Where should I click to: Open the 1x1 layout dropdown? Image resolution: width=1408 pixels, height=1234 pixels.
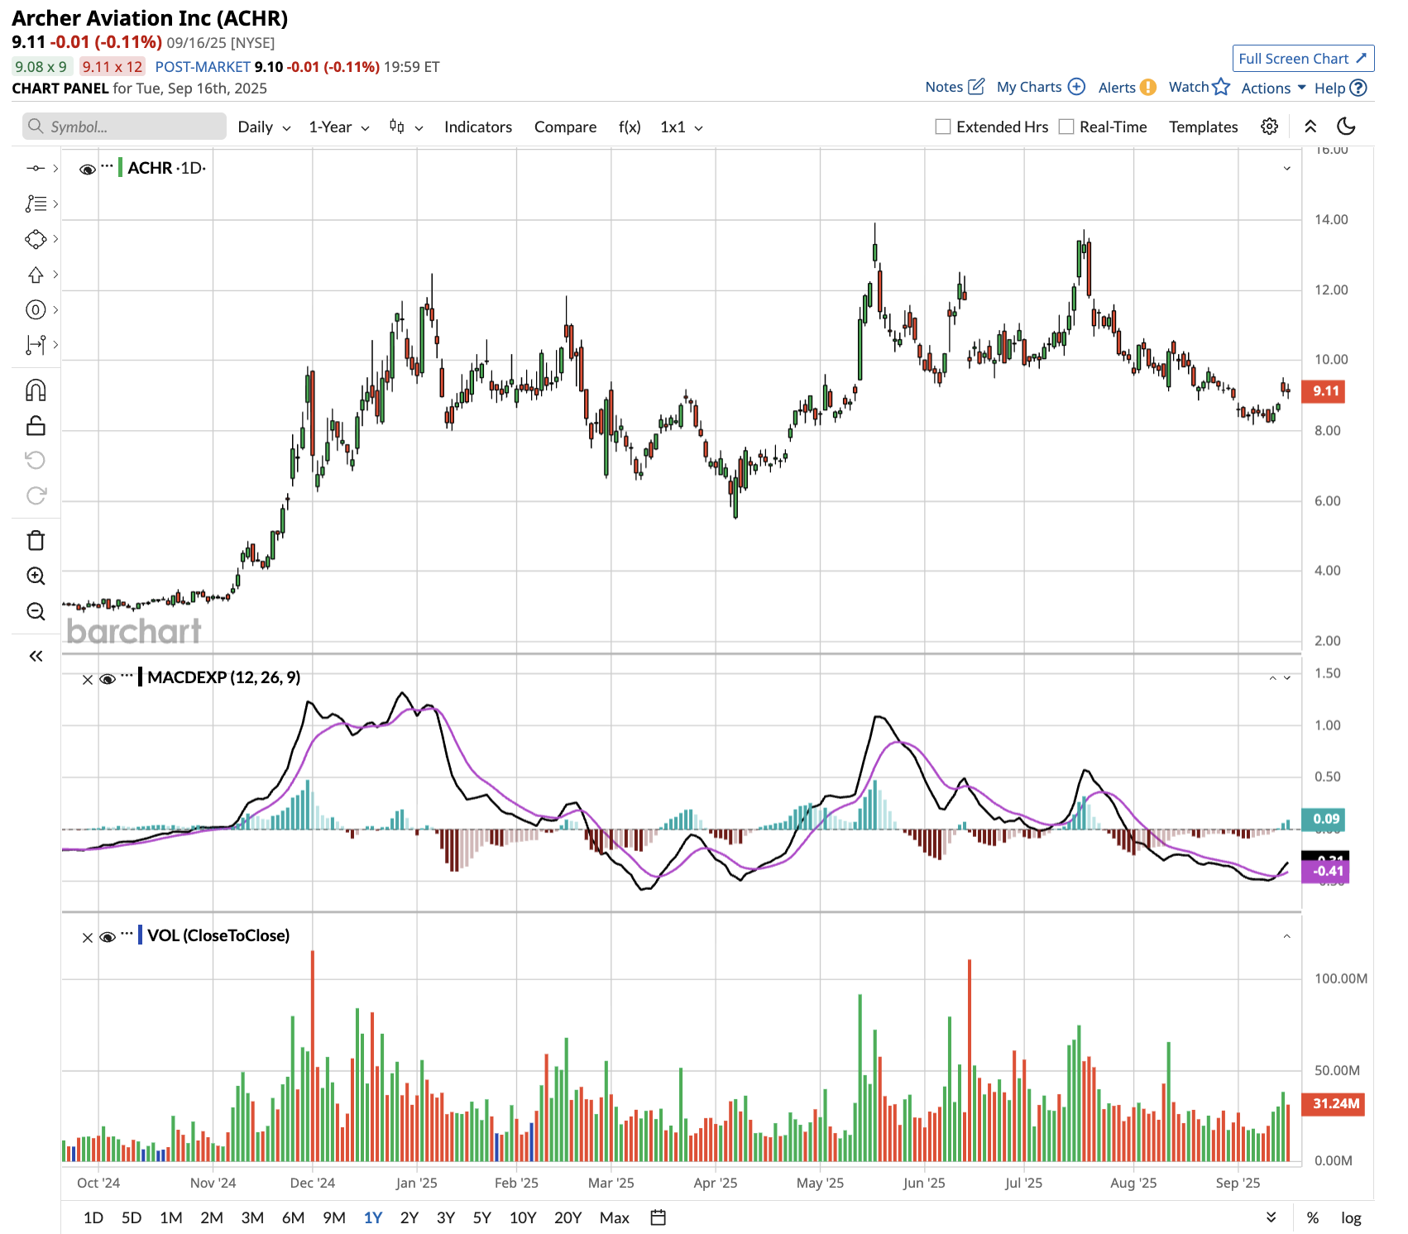click(682, 127)
